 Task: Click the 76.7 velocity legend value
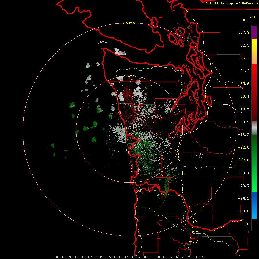[245, 58]
